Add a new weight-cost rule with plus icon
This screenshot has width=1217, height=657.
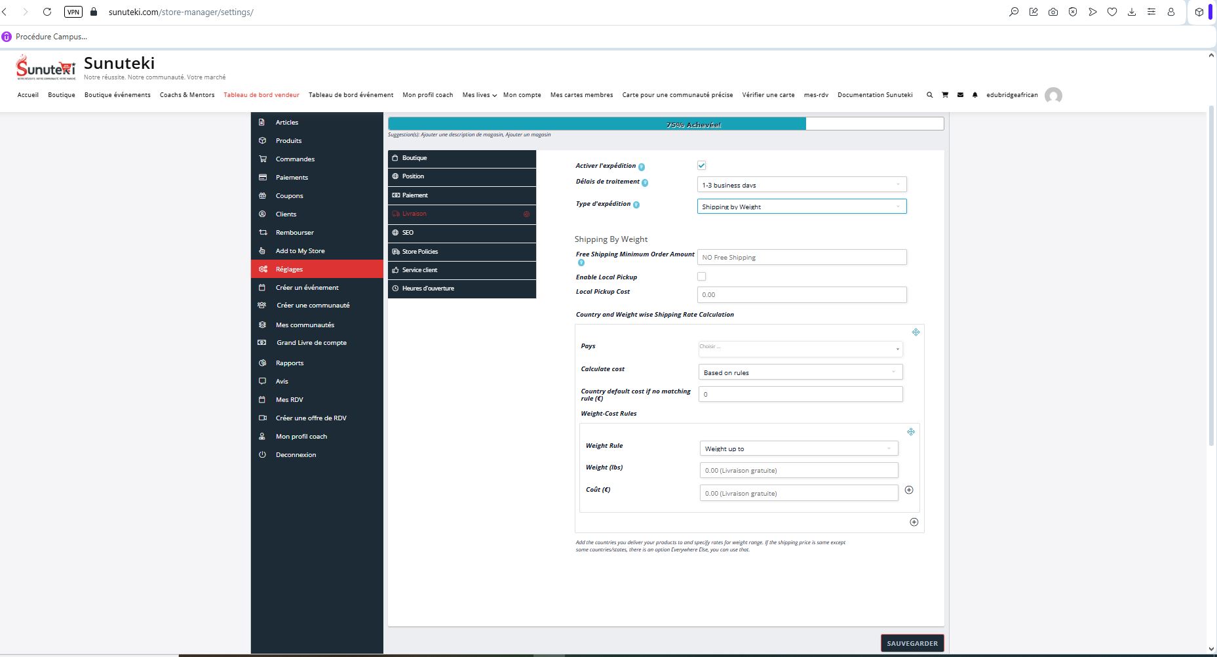[909, 490]
